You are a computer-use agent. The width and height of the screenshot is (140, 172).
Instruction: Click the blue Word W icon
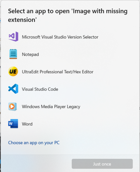point(13,124)
